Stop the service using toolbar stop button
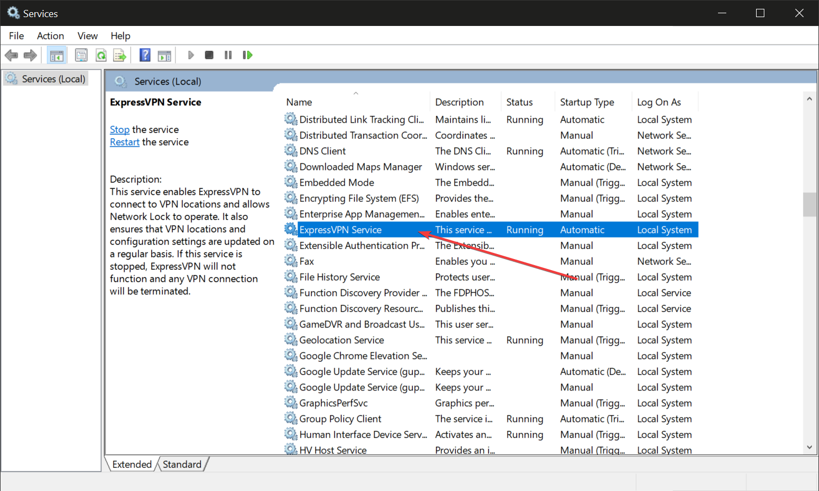The image size is (819, 491). (209, 55)
